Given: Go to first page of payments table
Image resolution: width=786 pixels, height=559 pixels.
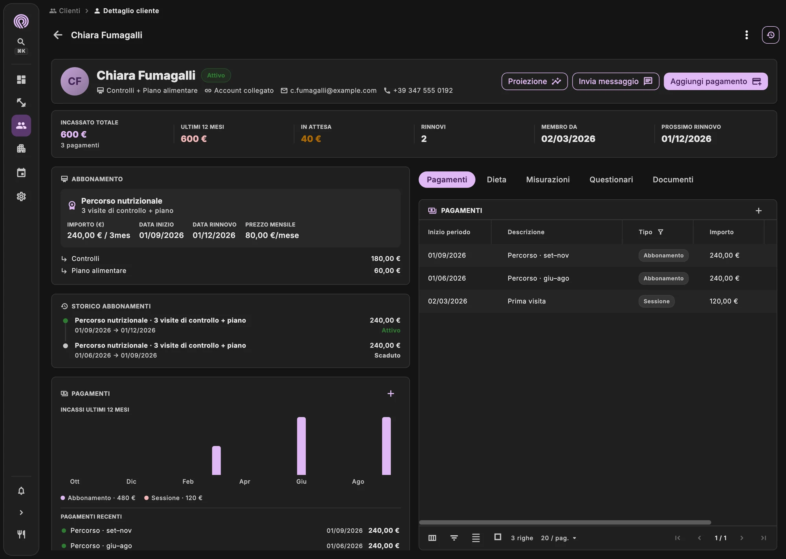Looking at the screenshot, I should tap(678, 538).
